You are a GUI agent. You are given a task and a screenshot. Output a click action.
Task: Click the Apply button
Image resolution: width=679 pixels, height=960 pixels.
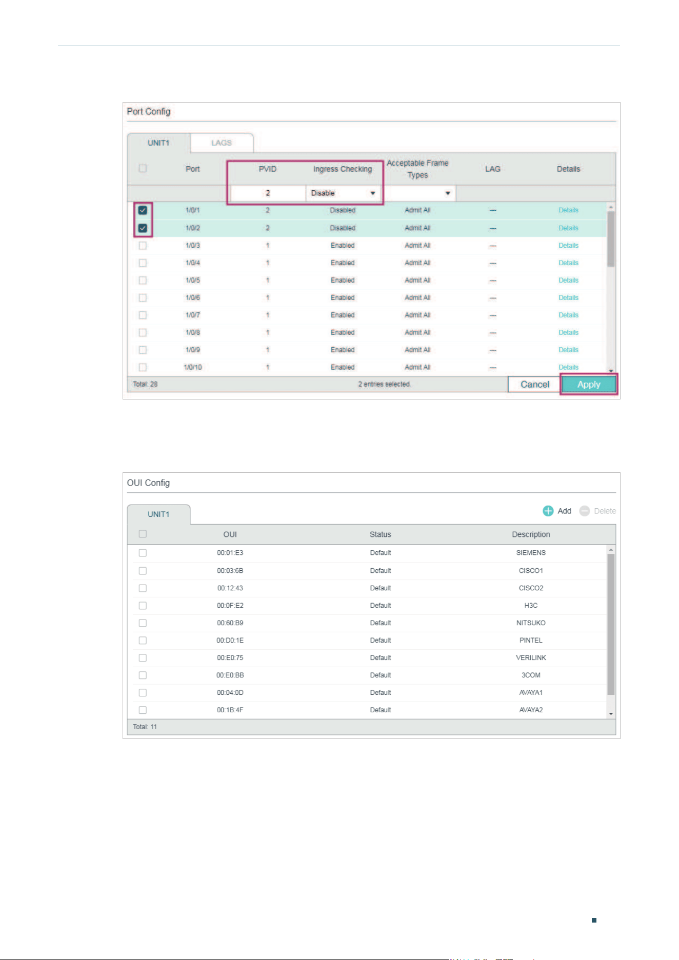pyautogui.click(x=589, y=385)
